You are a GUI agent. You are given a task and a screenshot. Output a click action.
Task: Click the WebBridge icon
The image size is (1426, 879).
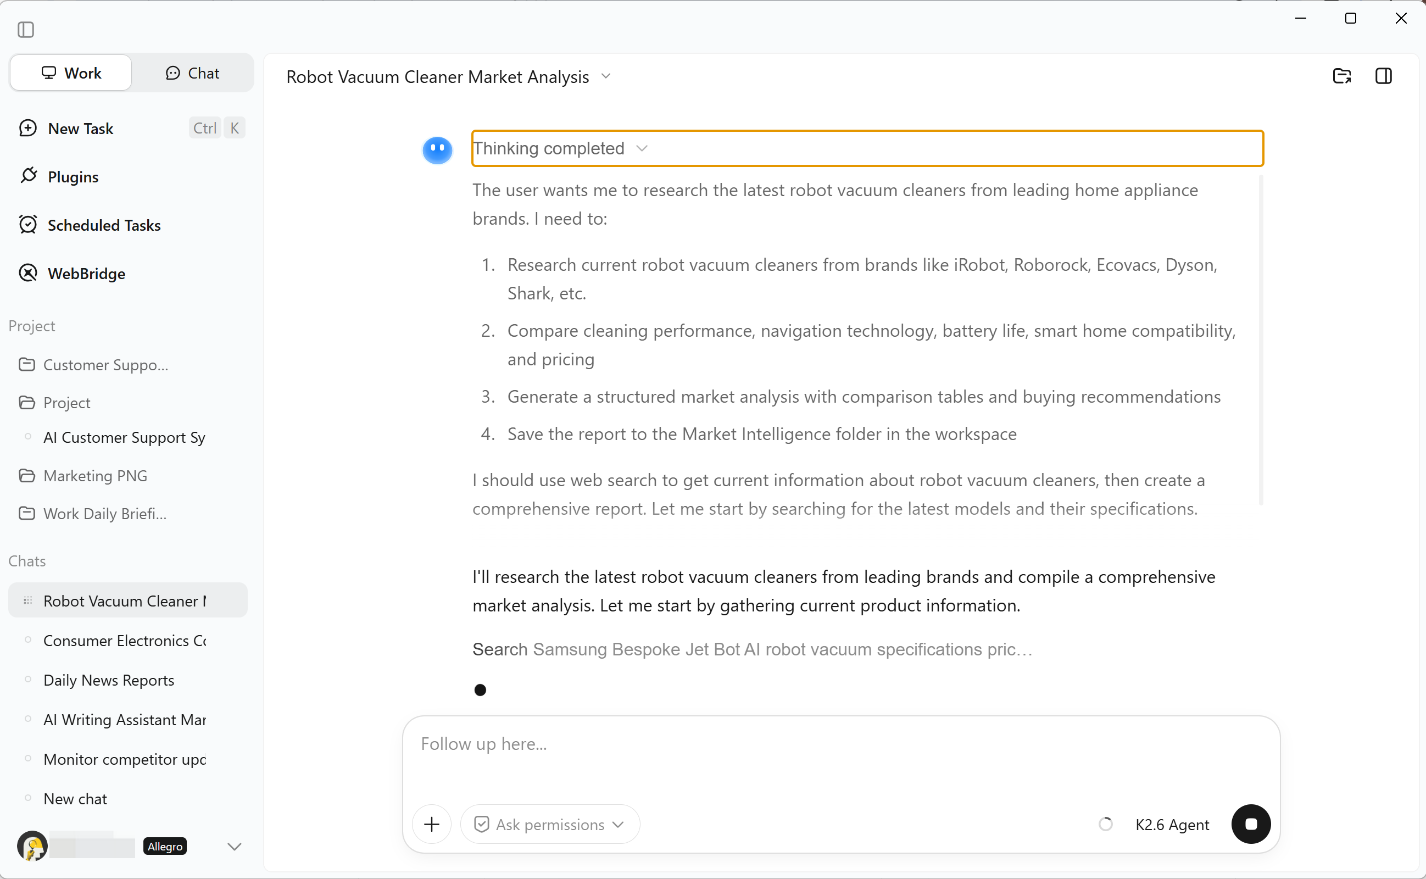point(28,272)
